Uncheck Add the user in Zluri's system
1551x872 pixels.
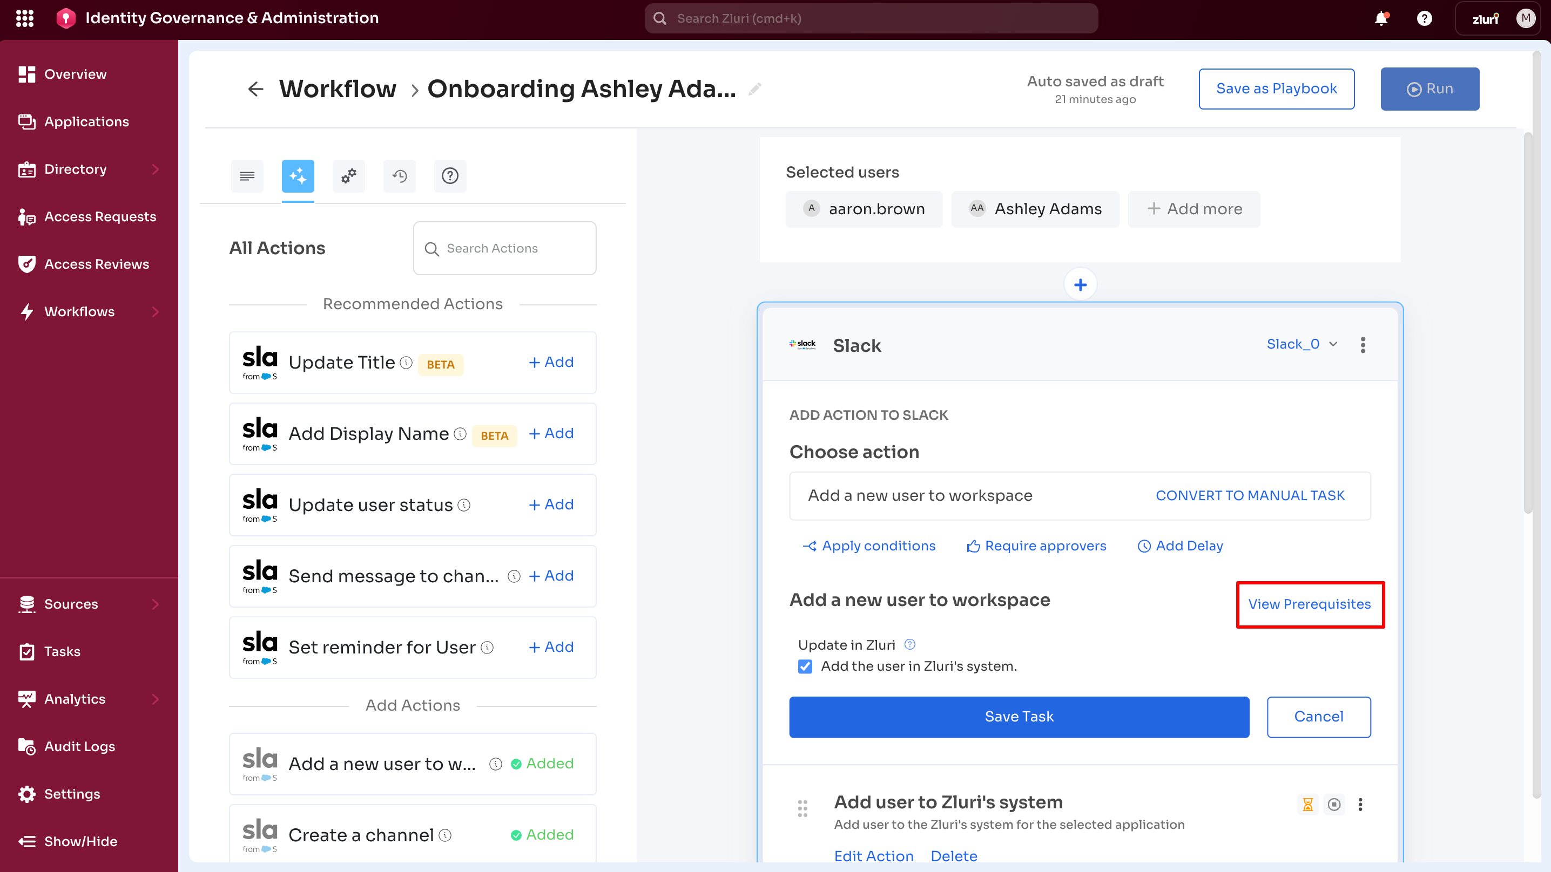point(805,666)
